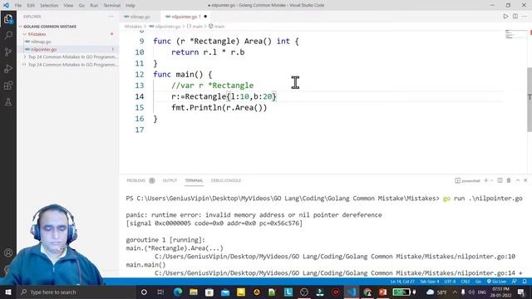Switch to the Output panel tab

click(x=170, y=180)
